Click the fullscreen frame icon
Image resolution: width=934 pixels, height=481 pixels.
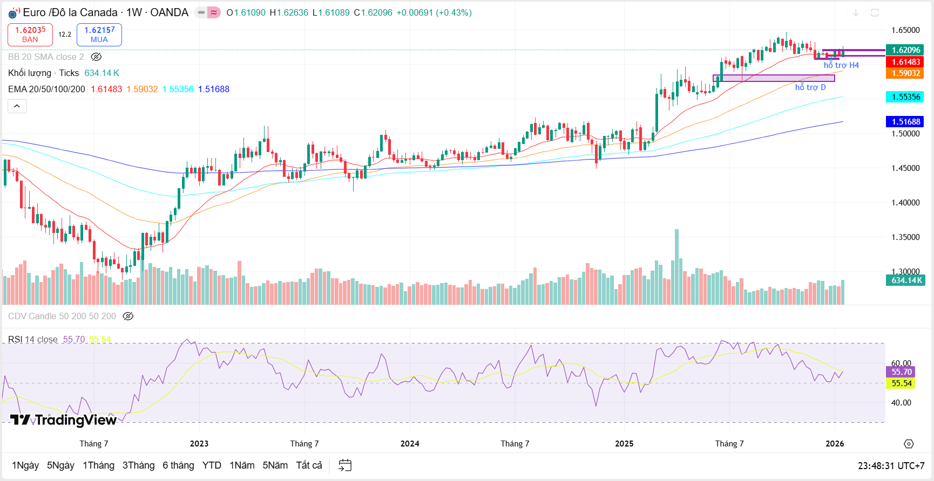click(x=875, y=13)
